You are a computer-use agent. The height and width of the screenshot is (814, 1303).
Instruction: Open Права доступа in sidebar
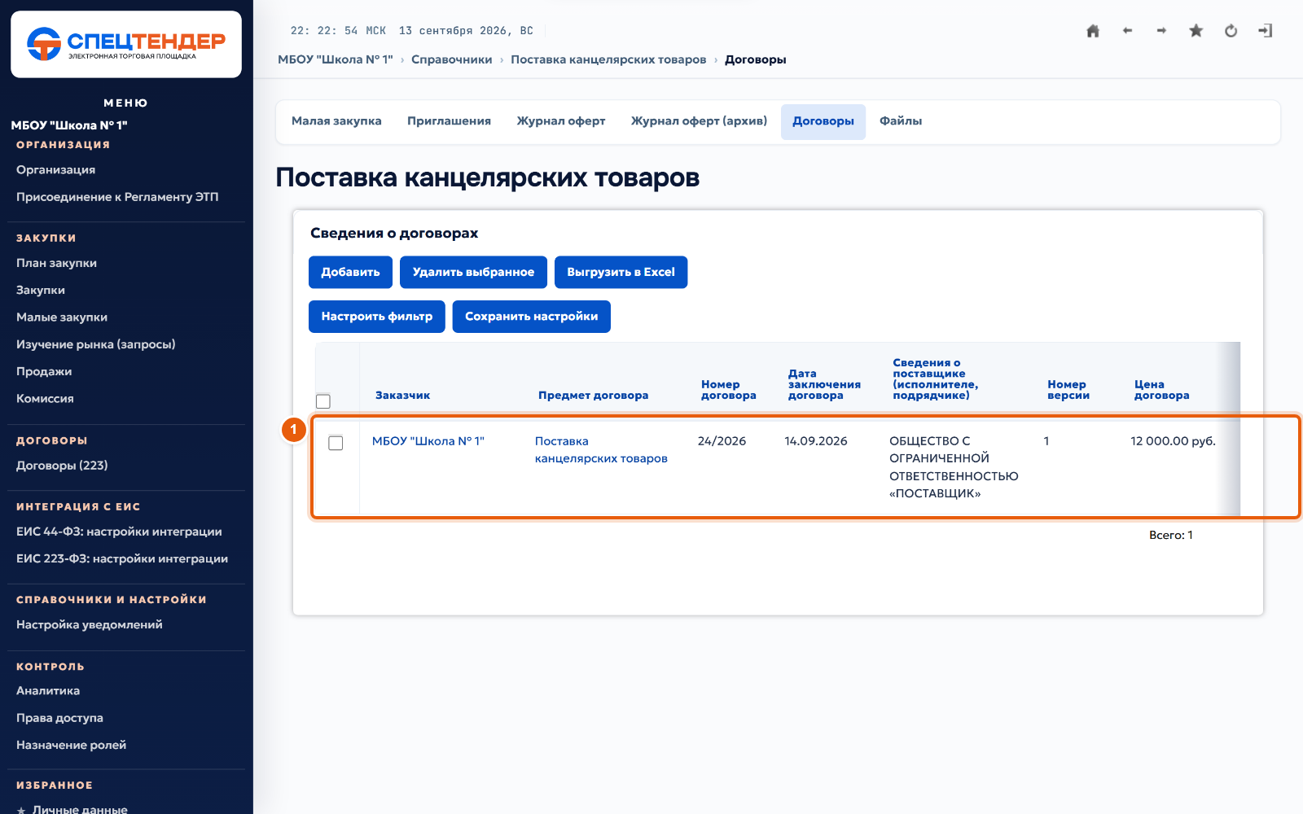point(59,718)
